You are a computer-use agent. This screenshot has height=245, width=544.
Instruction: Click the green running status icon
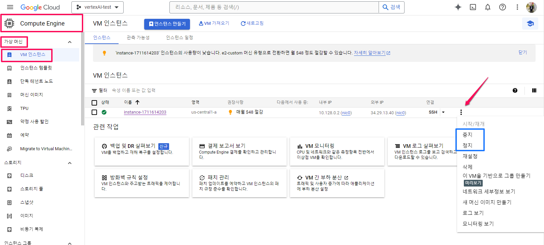pos(104,112)
